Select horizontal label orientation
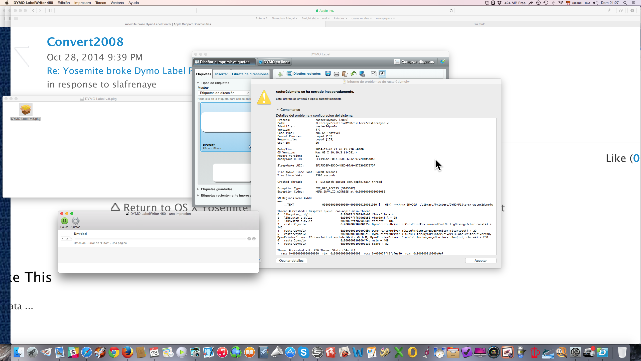Image resolution: width=641 pixels, height=361 pixels. [x=382, y=73]
